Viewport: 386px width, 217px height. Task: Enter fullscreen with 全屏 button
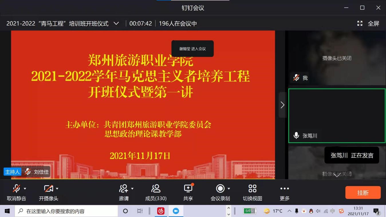368,23
